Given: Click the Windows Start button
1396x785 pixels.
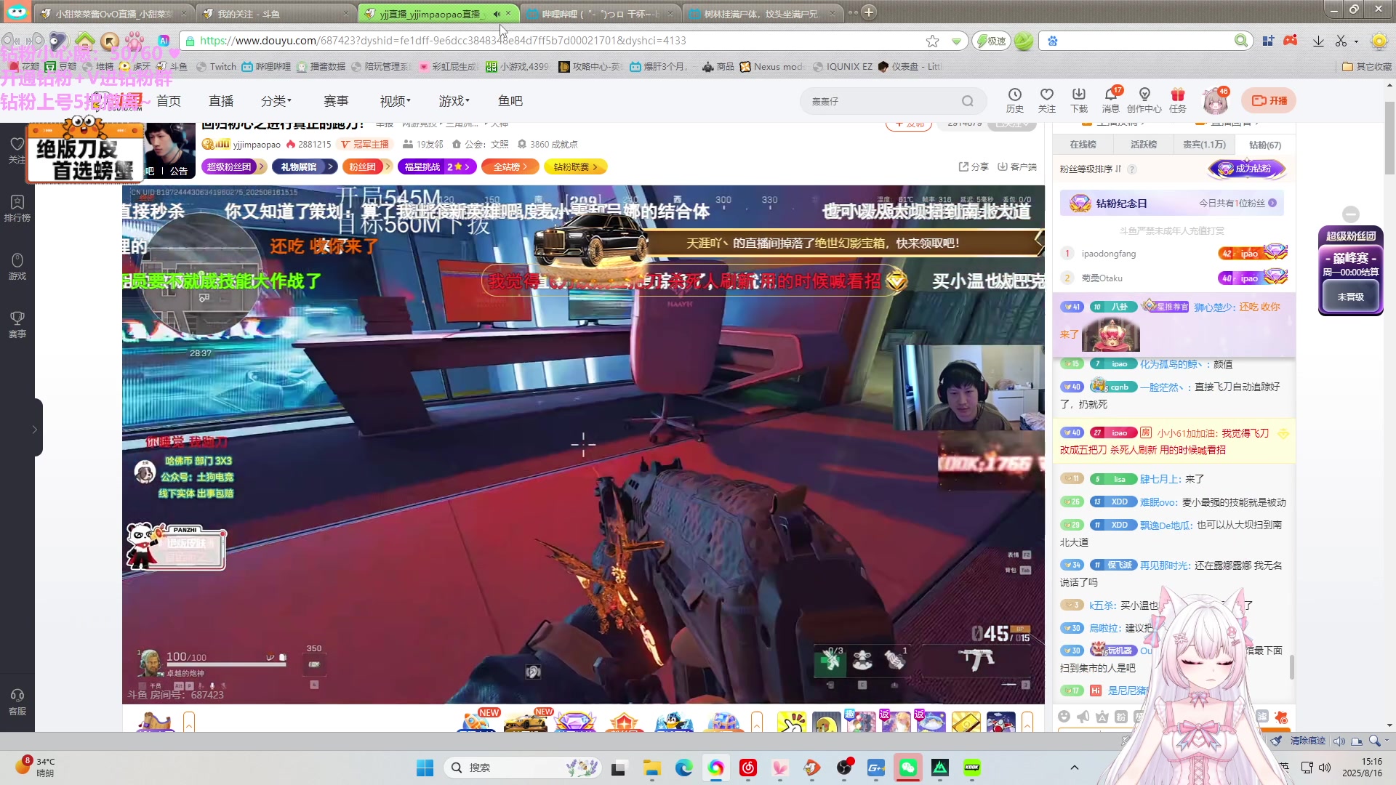Looking at the screenshot, I should click(x=425, y=768).
